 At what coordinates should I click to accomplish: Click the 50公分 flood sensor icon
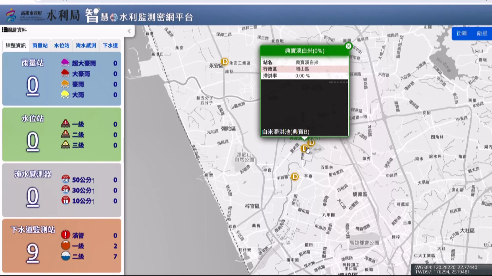click(x=66, y=179)
